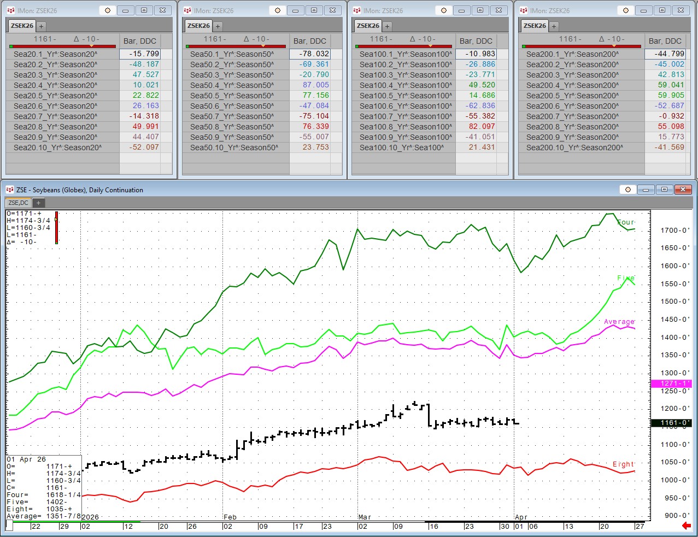Add a new tab in the ZSE chart window
This screenshot has width=698, height=537.
(38, 203)
